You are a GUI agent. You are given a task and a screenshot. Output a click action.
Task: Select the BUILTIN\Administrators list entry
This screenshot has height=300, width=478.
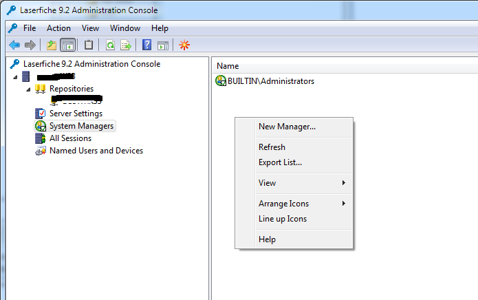[271, 81]
